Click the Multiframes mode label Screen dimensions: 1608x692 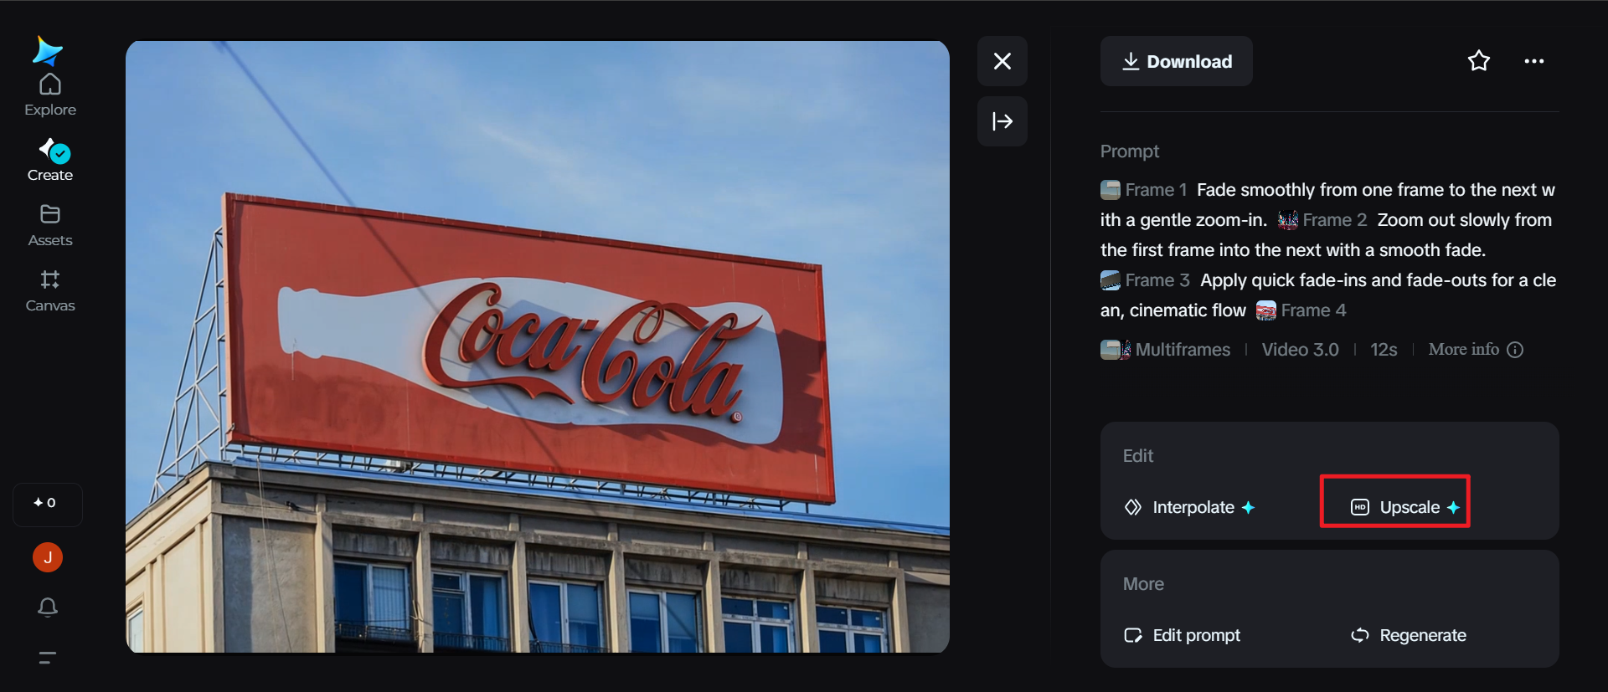click(1183, 350)
